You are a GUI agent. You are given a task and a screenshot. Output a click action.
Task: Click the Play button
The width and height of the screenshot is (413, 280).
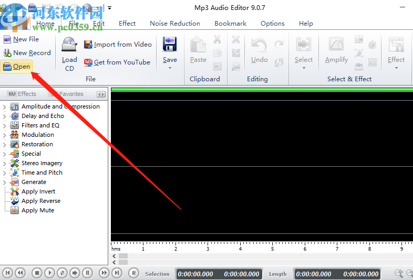(x=49, y=273)
